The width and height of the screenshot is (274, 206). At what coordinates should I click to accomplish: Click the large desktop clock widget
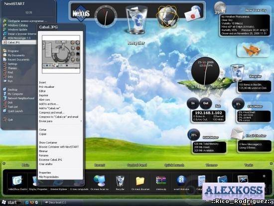[x=205, y=71]
